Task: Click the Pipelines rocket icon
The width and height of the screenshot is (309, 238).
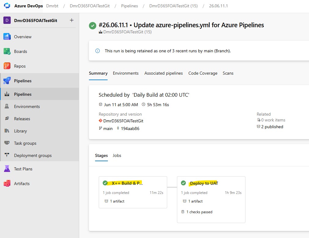Action: pos(7,81)
